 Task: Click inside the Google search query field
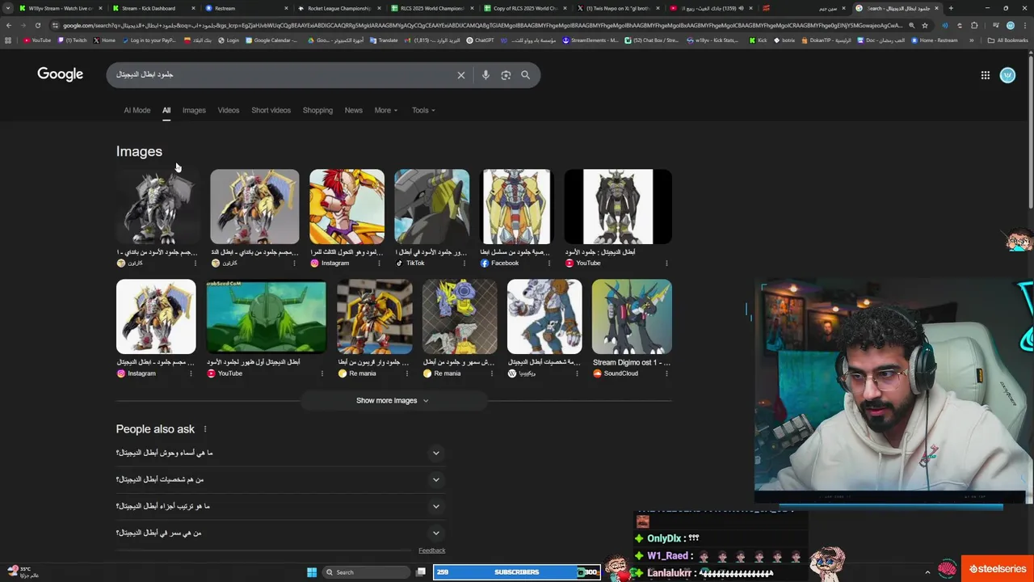pos(283,74)
